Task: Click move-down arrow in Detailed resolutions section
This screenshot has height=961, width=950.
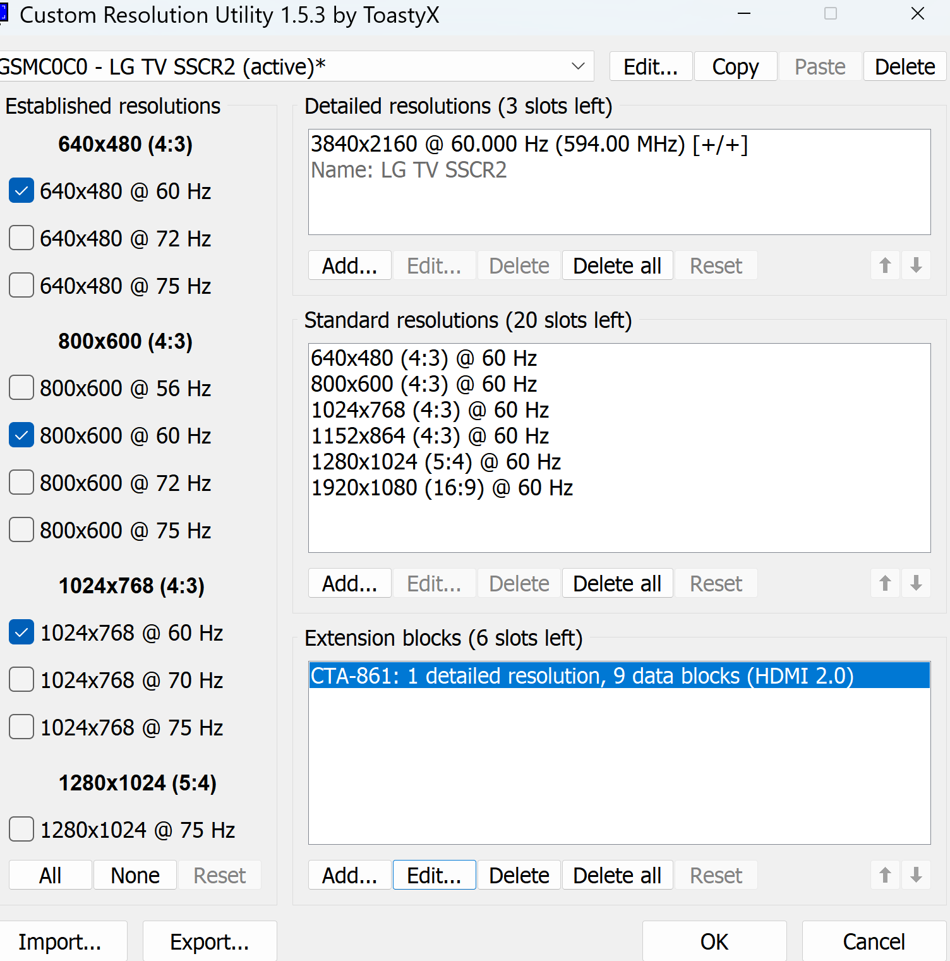Action: (x=916, y=265)
